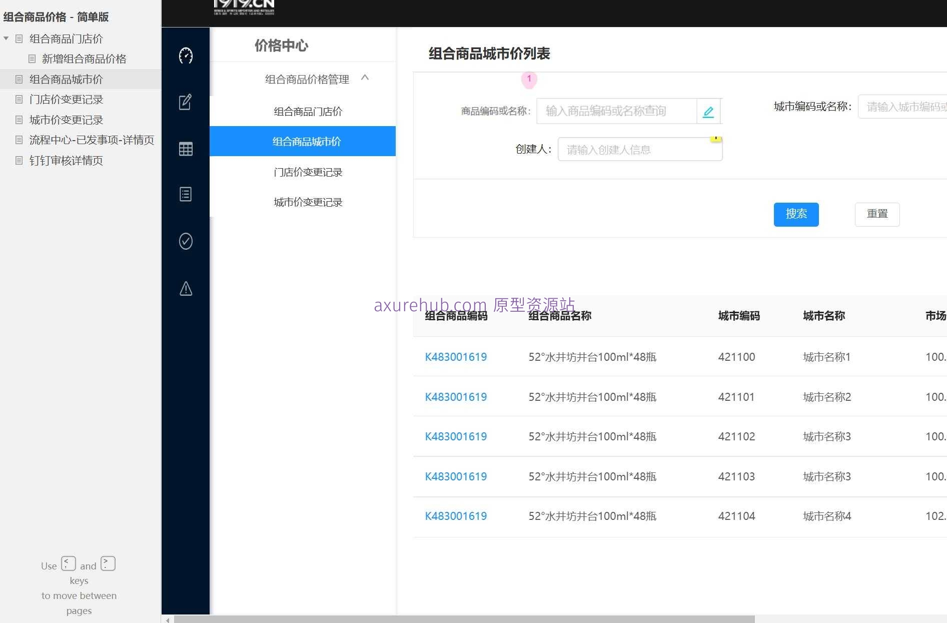Screen dimensions: 947x623
Task: Open 钉钉审核详情页 in outline
Action: click(x=66, y=161)
